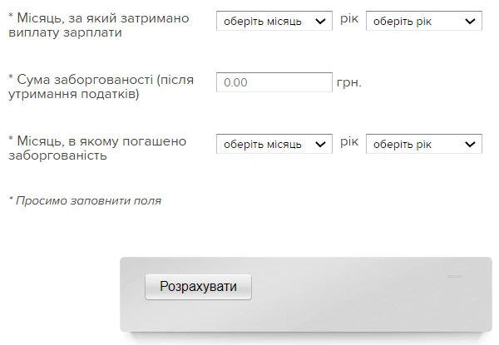Click chevron arrow of salary delay month selector

coord(321,21)
